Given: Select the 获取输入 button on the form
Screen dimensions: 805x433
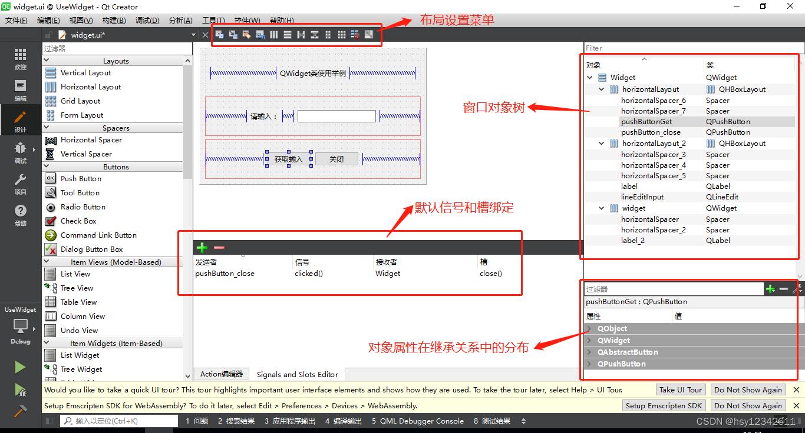Looking at the screenshot, I should tap(288, 159).
